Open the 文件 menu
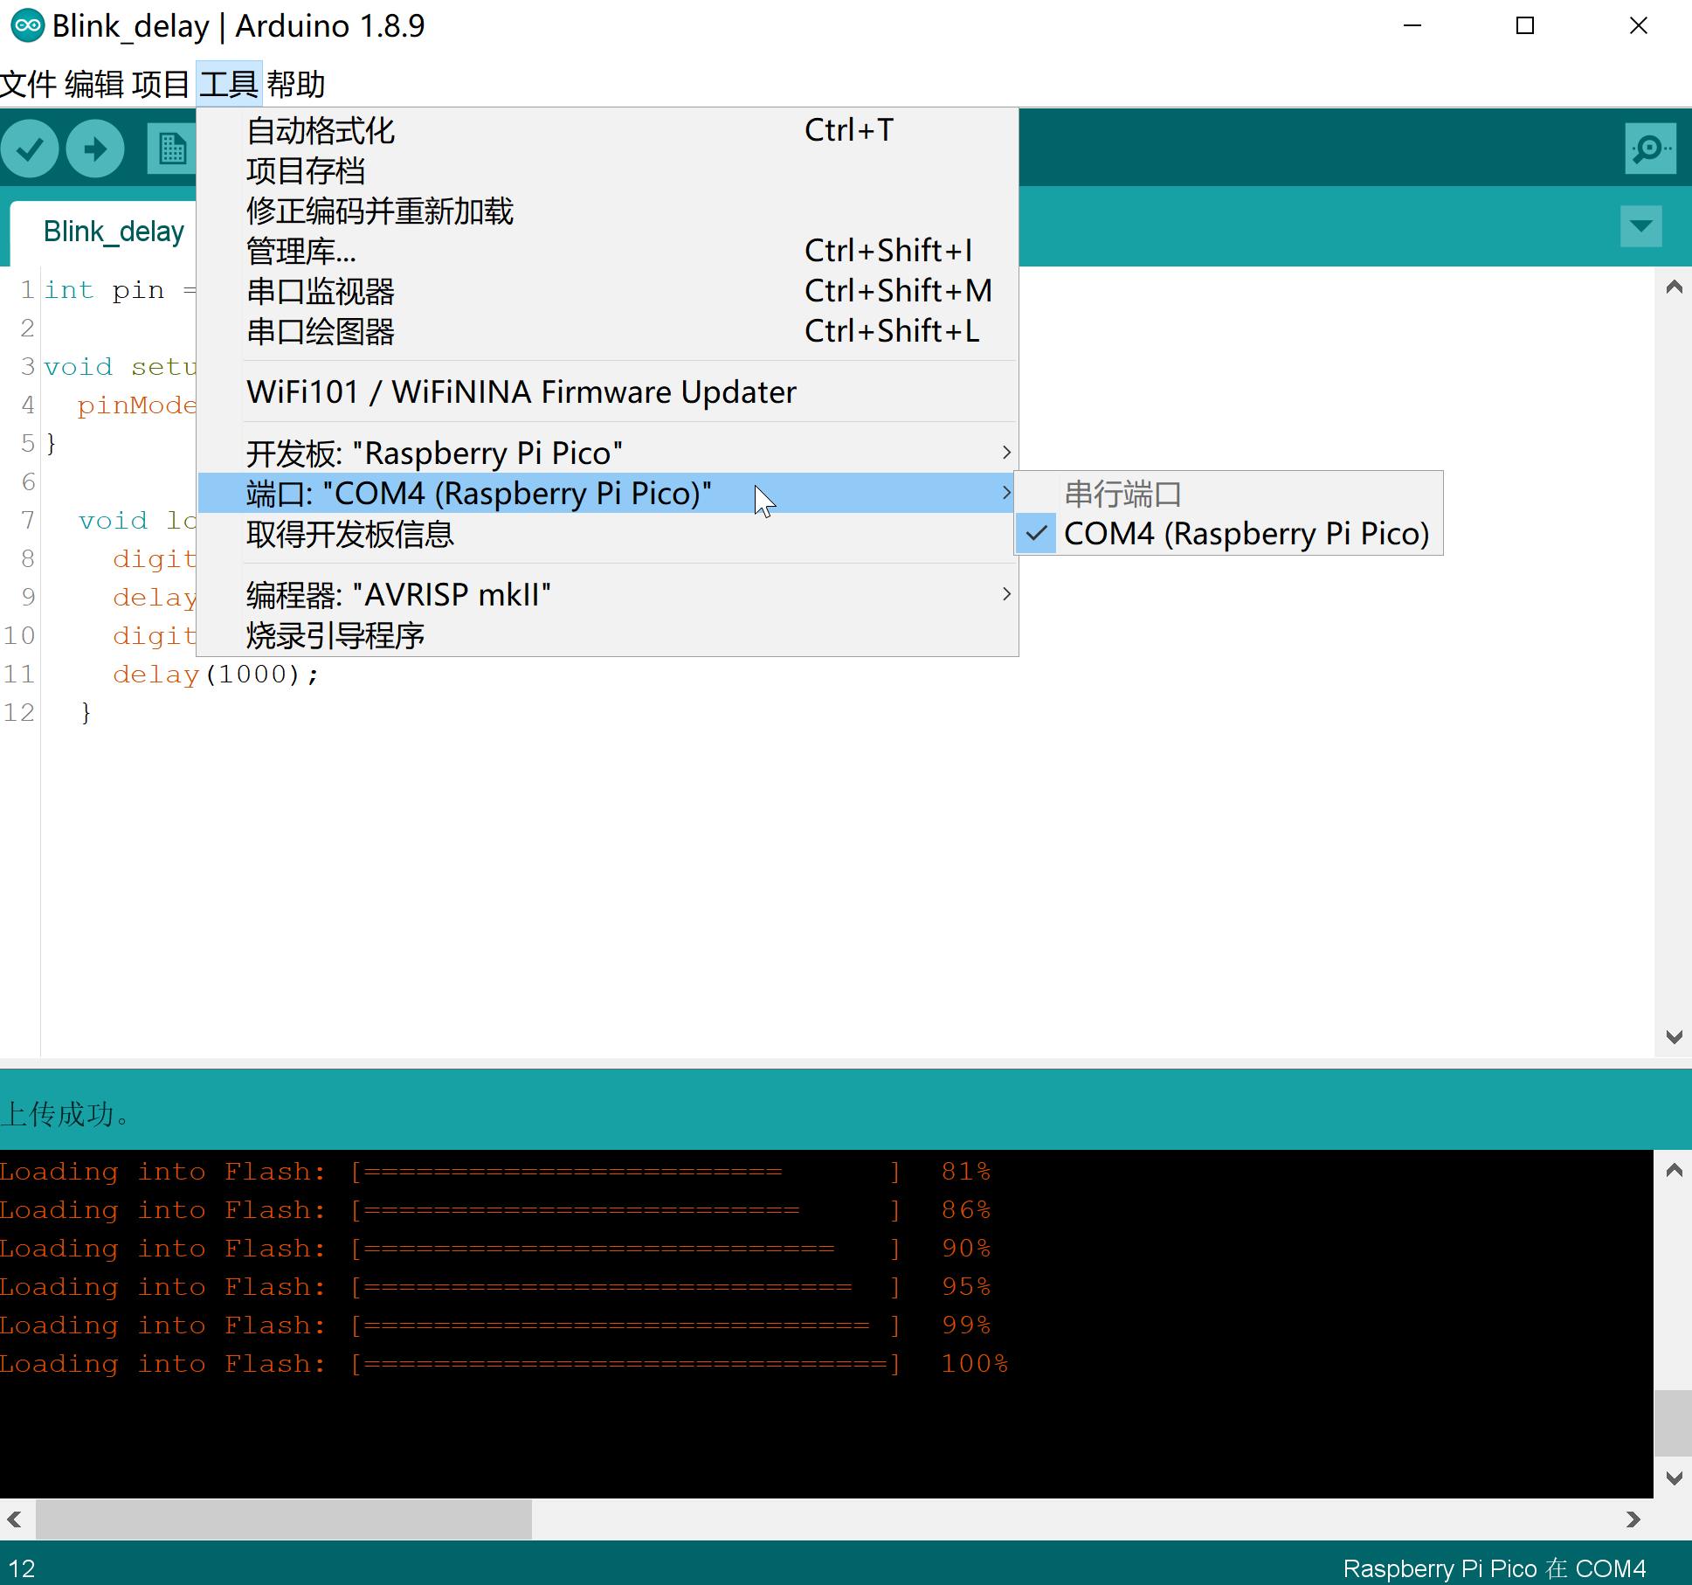1692x1585 pixels. click(x=29, y=85)
